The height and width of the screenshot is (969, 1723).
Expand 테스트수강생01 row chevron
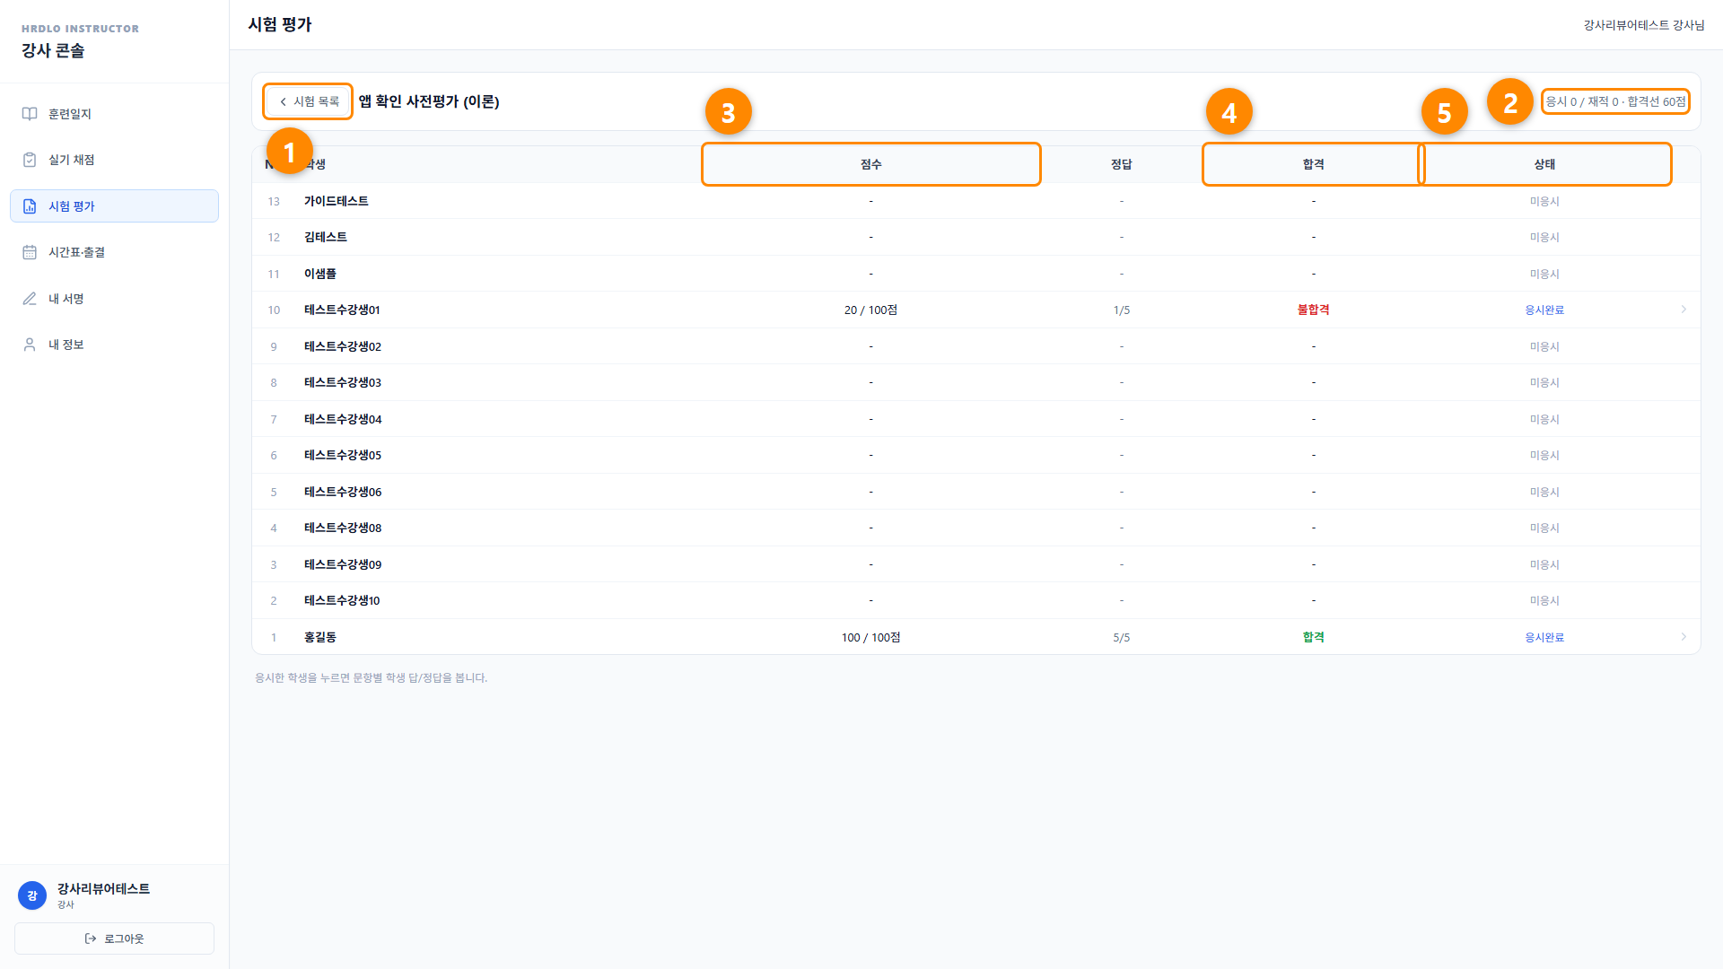pyautogui.click(x=1684, y=310)
